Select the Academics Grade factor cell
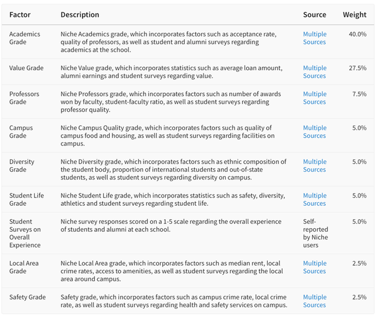 (x=25, y=38)
